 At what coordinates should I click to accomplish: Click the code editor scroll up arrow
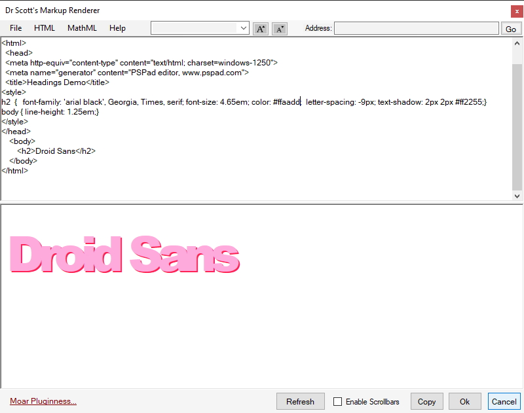coord(517,43)
